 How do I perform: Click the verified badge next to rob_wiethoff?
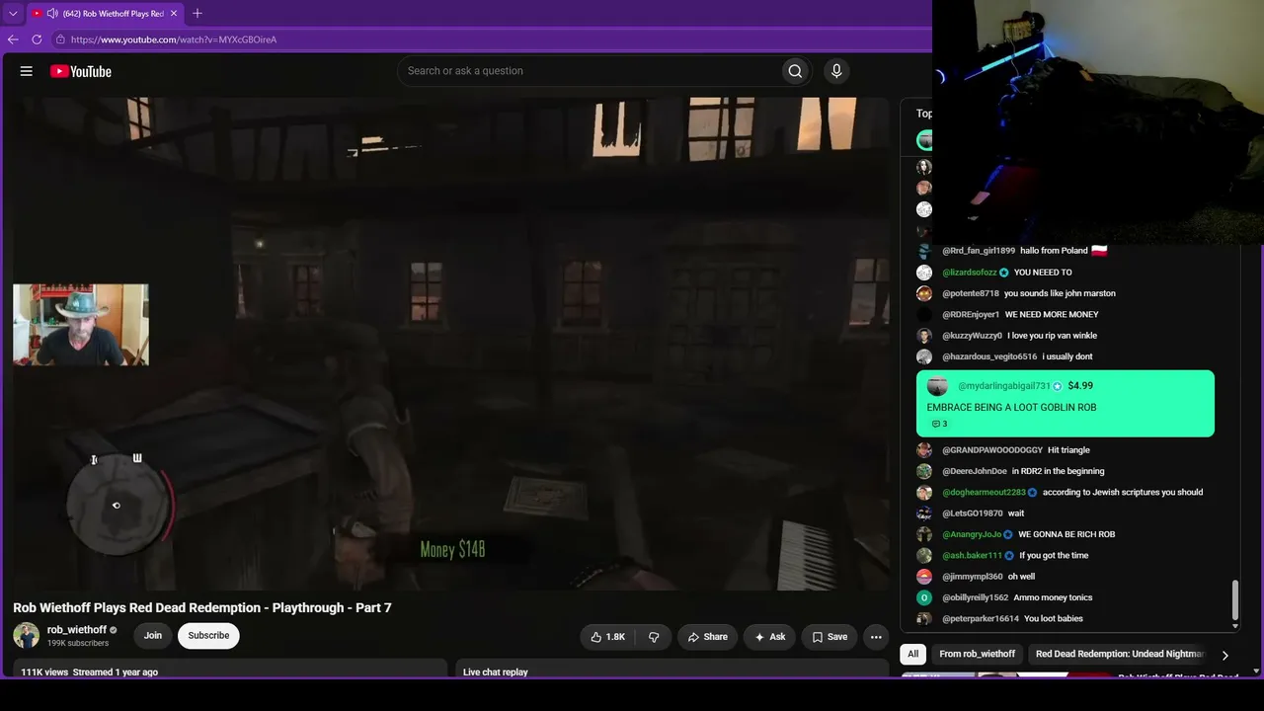[114, 630]
